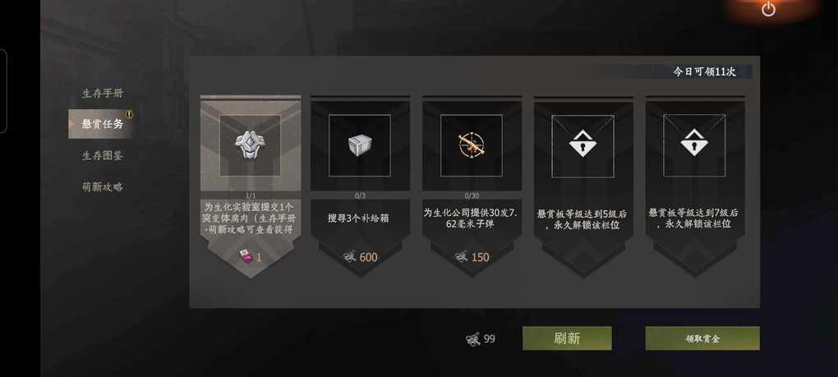The width and height of the screenshot is (838, 377).
Task: Click the 领取赏金 claim bounty button
Action: click(x=702, y=338)
